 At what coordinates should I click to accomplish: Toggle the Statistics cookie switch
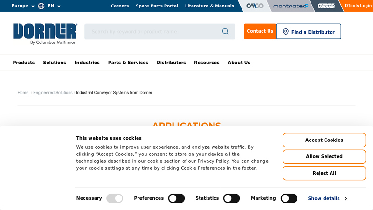[x=231, y=198]
